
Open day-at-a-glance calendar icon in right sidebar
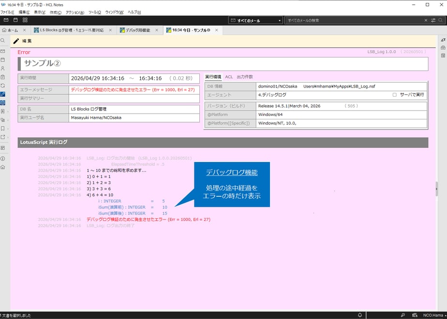[443, 55]
